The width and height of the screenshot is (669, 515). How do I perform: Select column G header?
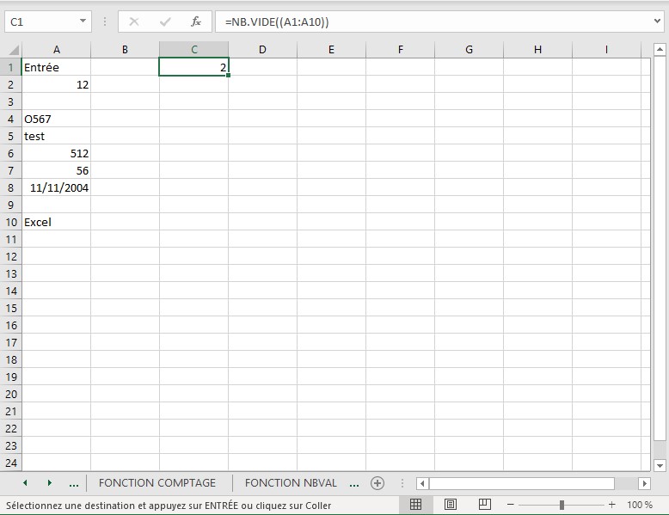pyautogui.click(x=469, y=50)
